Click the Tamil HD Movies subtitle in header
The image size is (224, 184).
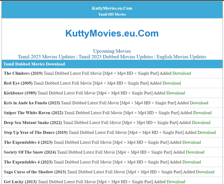(112, 14)
